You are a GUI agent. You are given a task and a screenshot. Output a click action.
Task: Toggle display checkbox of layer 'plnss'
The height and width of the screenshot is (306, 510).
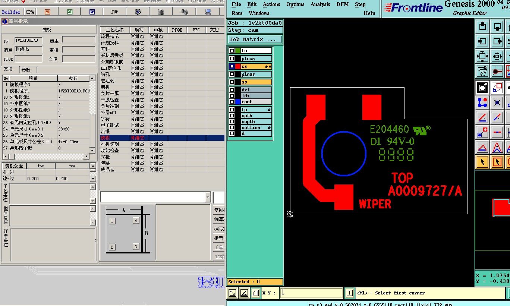pos(232,74)
